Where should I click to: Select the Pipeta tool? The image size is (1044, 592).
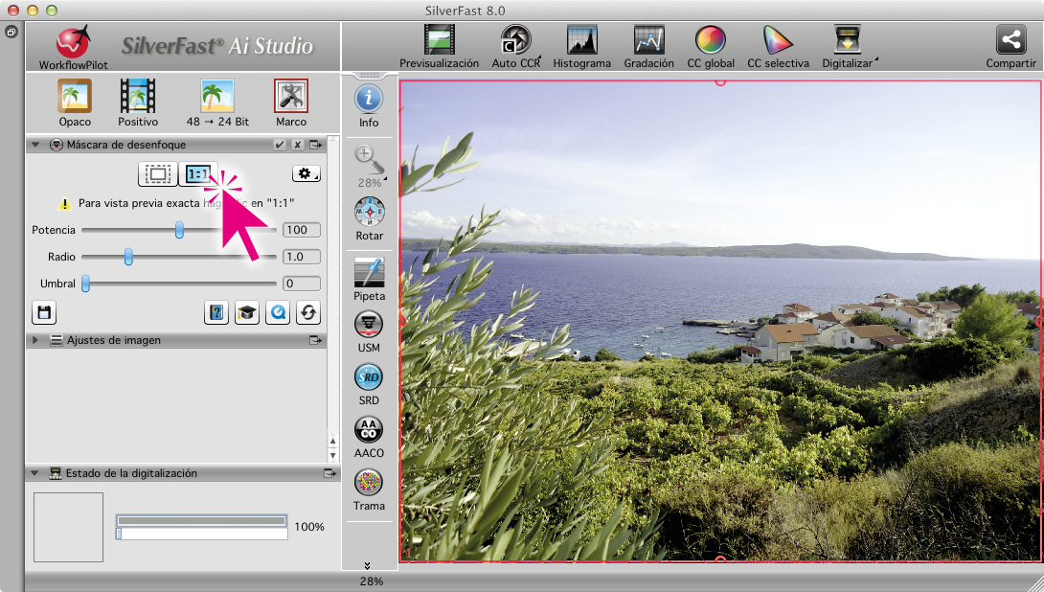[x=369, y=279]
